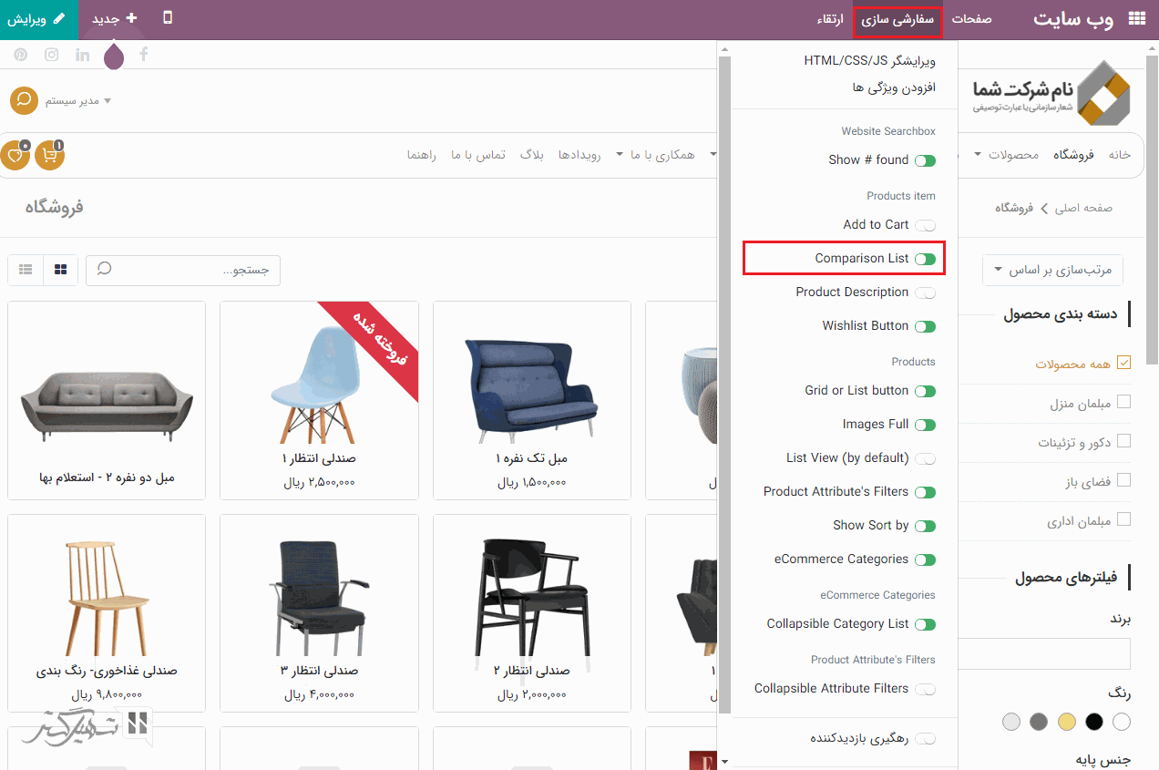Enable List View (by default) switch
The width and height of the screenshot is (1159, 770).
pyautogui.click(x=926, y=458)
